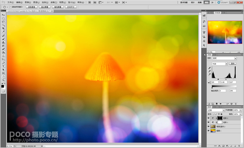
Task: Launch Bridge from the top bar
Action: 89,2
